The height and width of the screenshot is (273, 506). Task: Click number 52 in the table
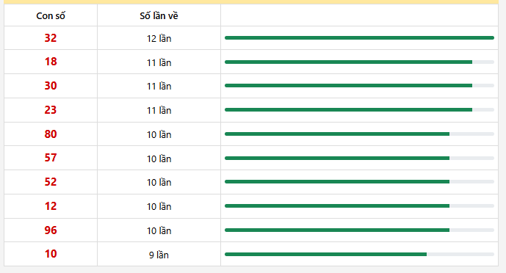51,182
